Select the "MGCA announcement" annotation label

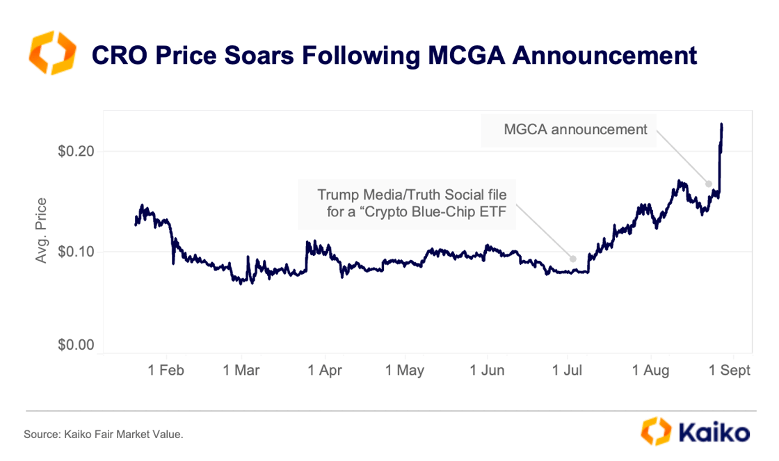tap(568, 129)
